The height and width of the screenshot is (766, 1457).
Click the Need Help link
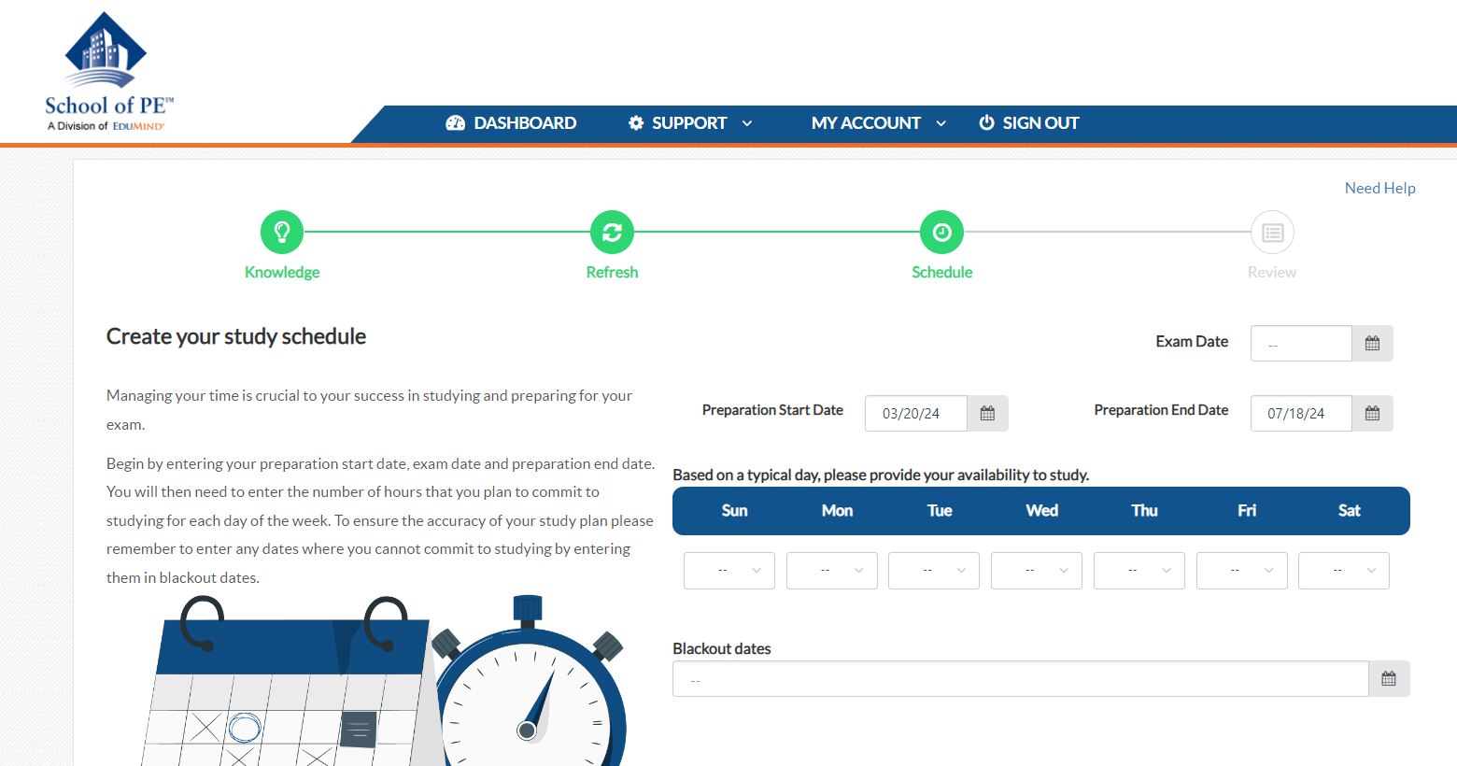click(x=1379, y=189)
